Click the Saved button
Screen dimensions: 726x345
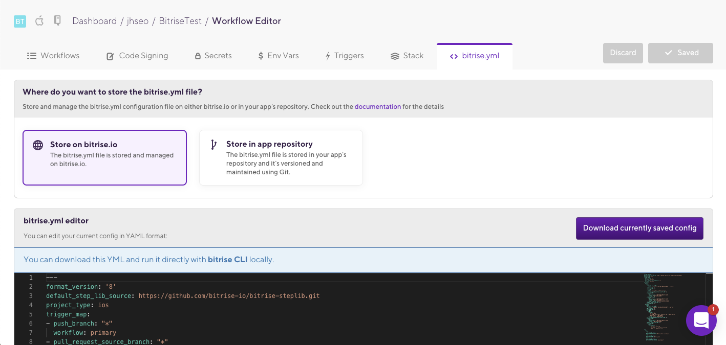[680, 53]
